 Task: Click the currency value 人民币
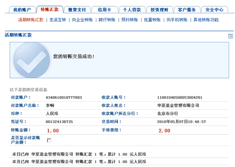click(x=52, y=114)
